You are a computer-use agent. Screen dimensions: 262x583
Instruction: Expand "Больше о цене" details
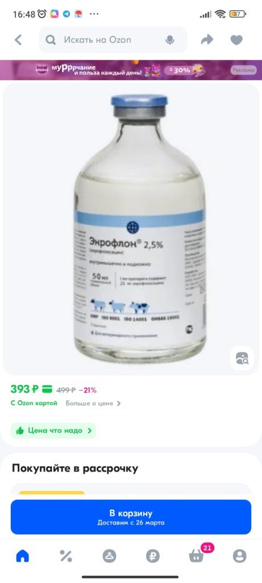coord(93,404)
